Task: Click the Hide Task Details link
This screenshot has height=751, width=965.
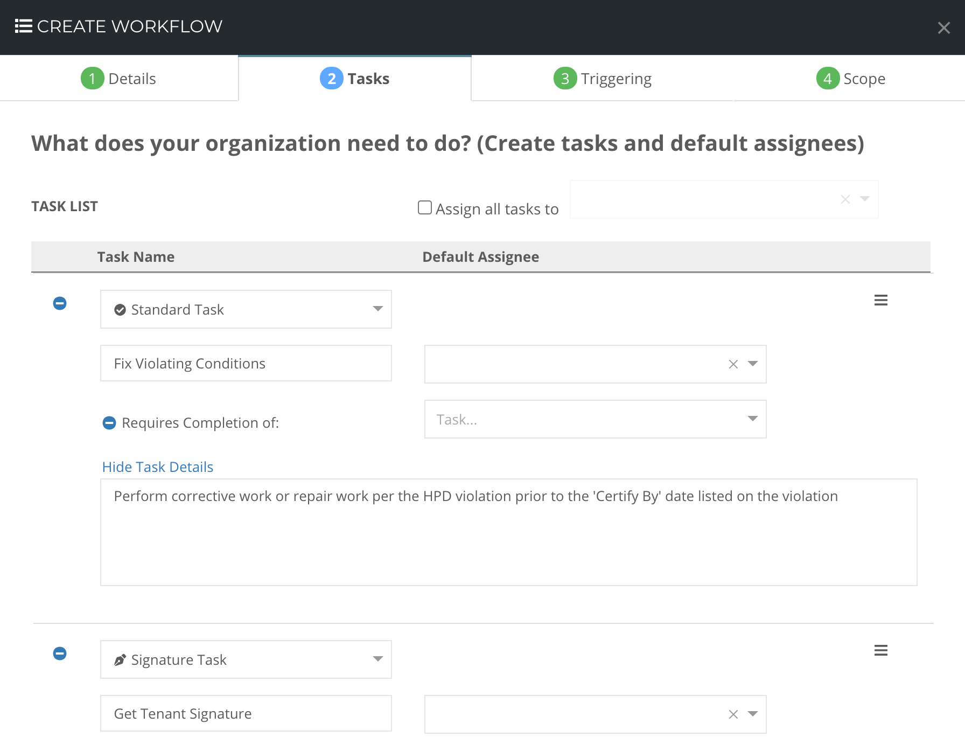Action: (x=158, y=467)
